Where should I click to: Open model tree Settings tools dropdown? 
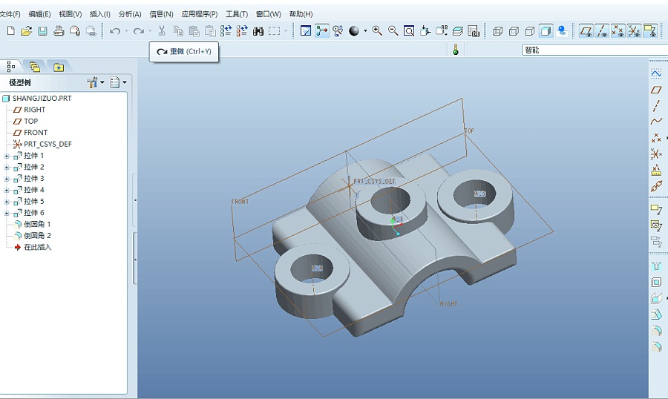(x=96, y=82)
